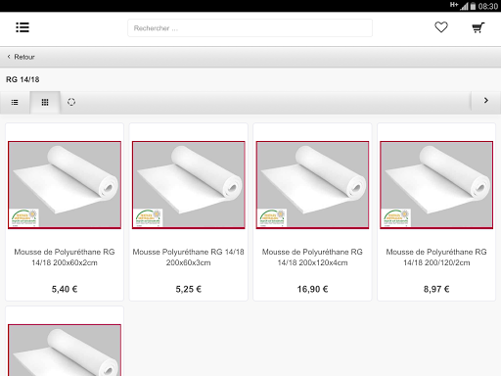Viewport: 501px width, 376px height.
Task: Select the 16,90 € price label
Action: click(312, 289)
